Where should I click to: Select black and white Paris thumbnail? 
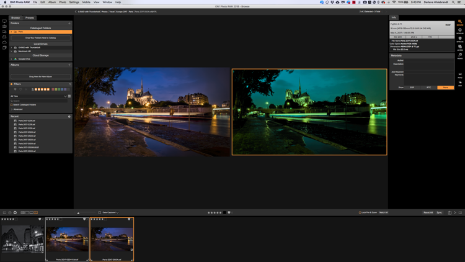point(22,240)
